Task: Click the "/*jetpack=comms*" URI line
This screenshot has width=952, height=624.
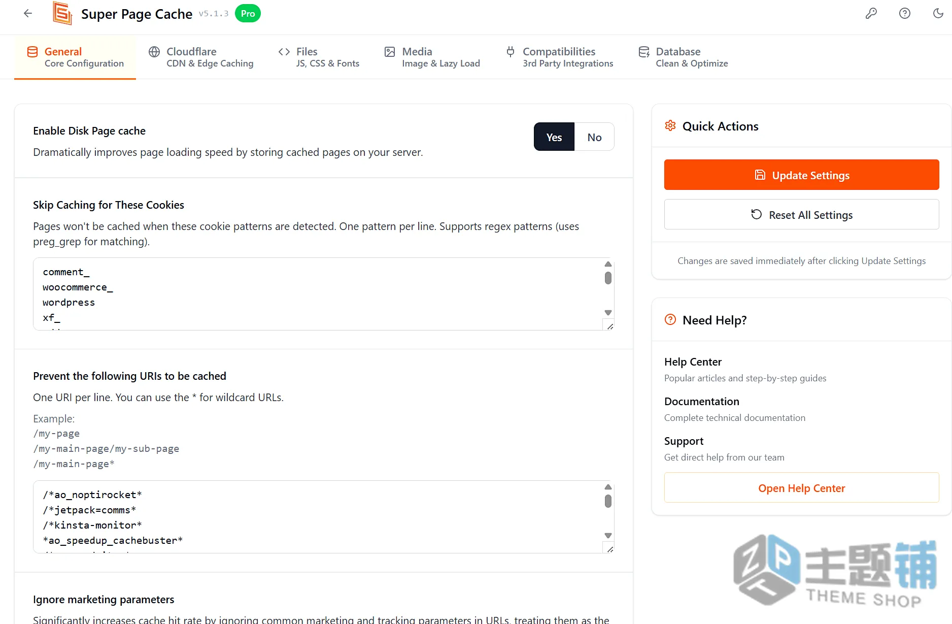Action: (89, 510)
